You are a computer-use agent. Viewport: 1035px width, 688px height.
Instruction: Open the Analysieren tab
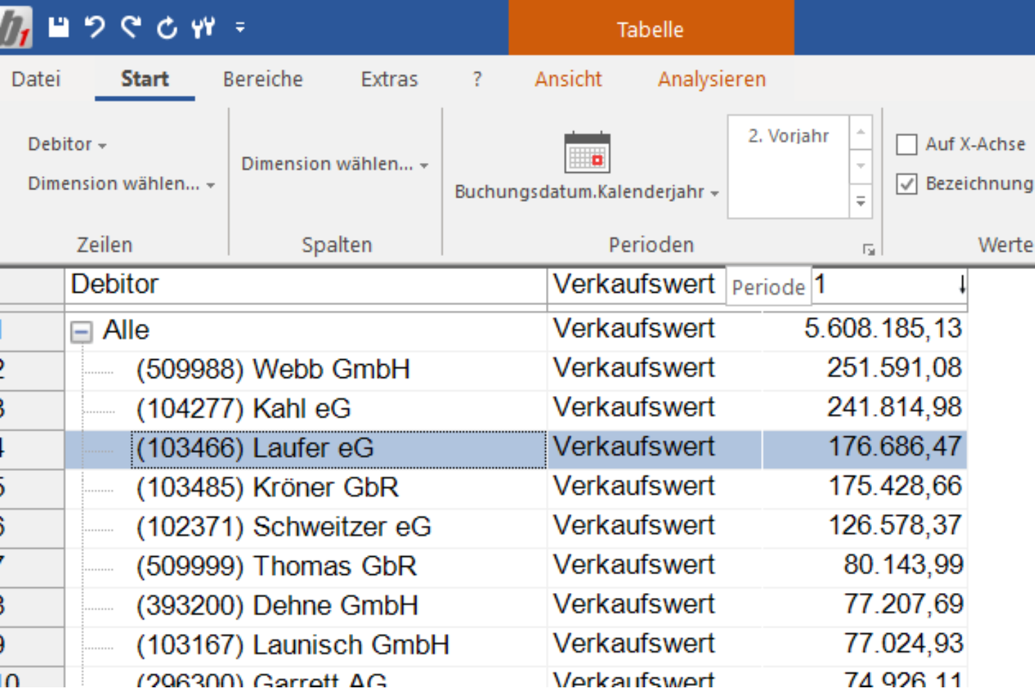click(x=712, y=79)
